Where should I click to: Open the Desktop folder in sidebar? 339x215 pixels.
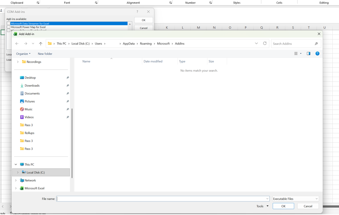(30, 77)
